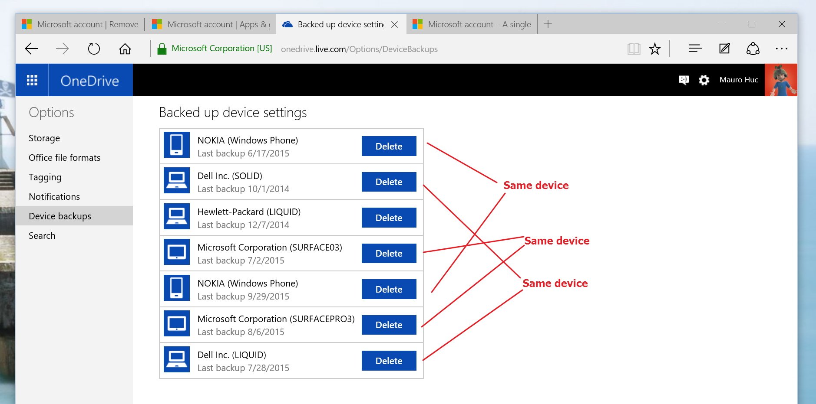The width and height of the screenshot is (816, 404).
Task: Select Office file formats in sidebar
Action: tap(64, 158)
